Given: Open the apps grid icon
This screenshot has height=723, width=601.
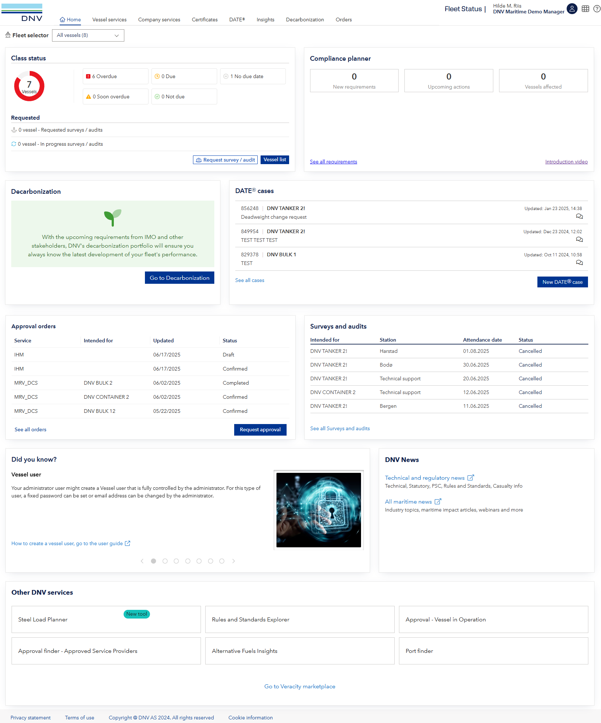Looking at the screenshot, I should (x=585, y=9).
